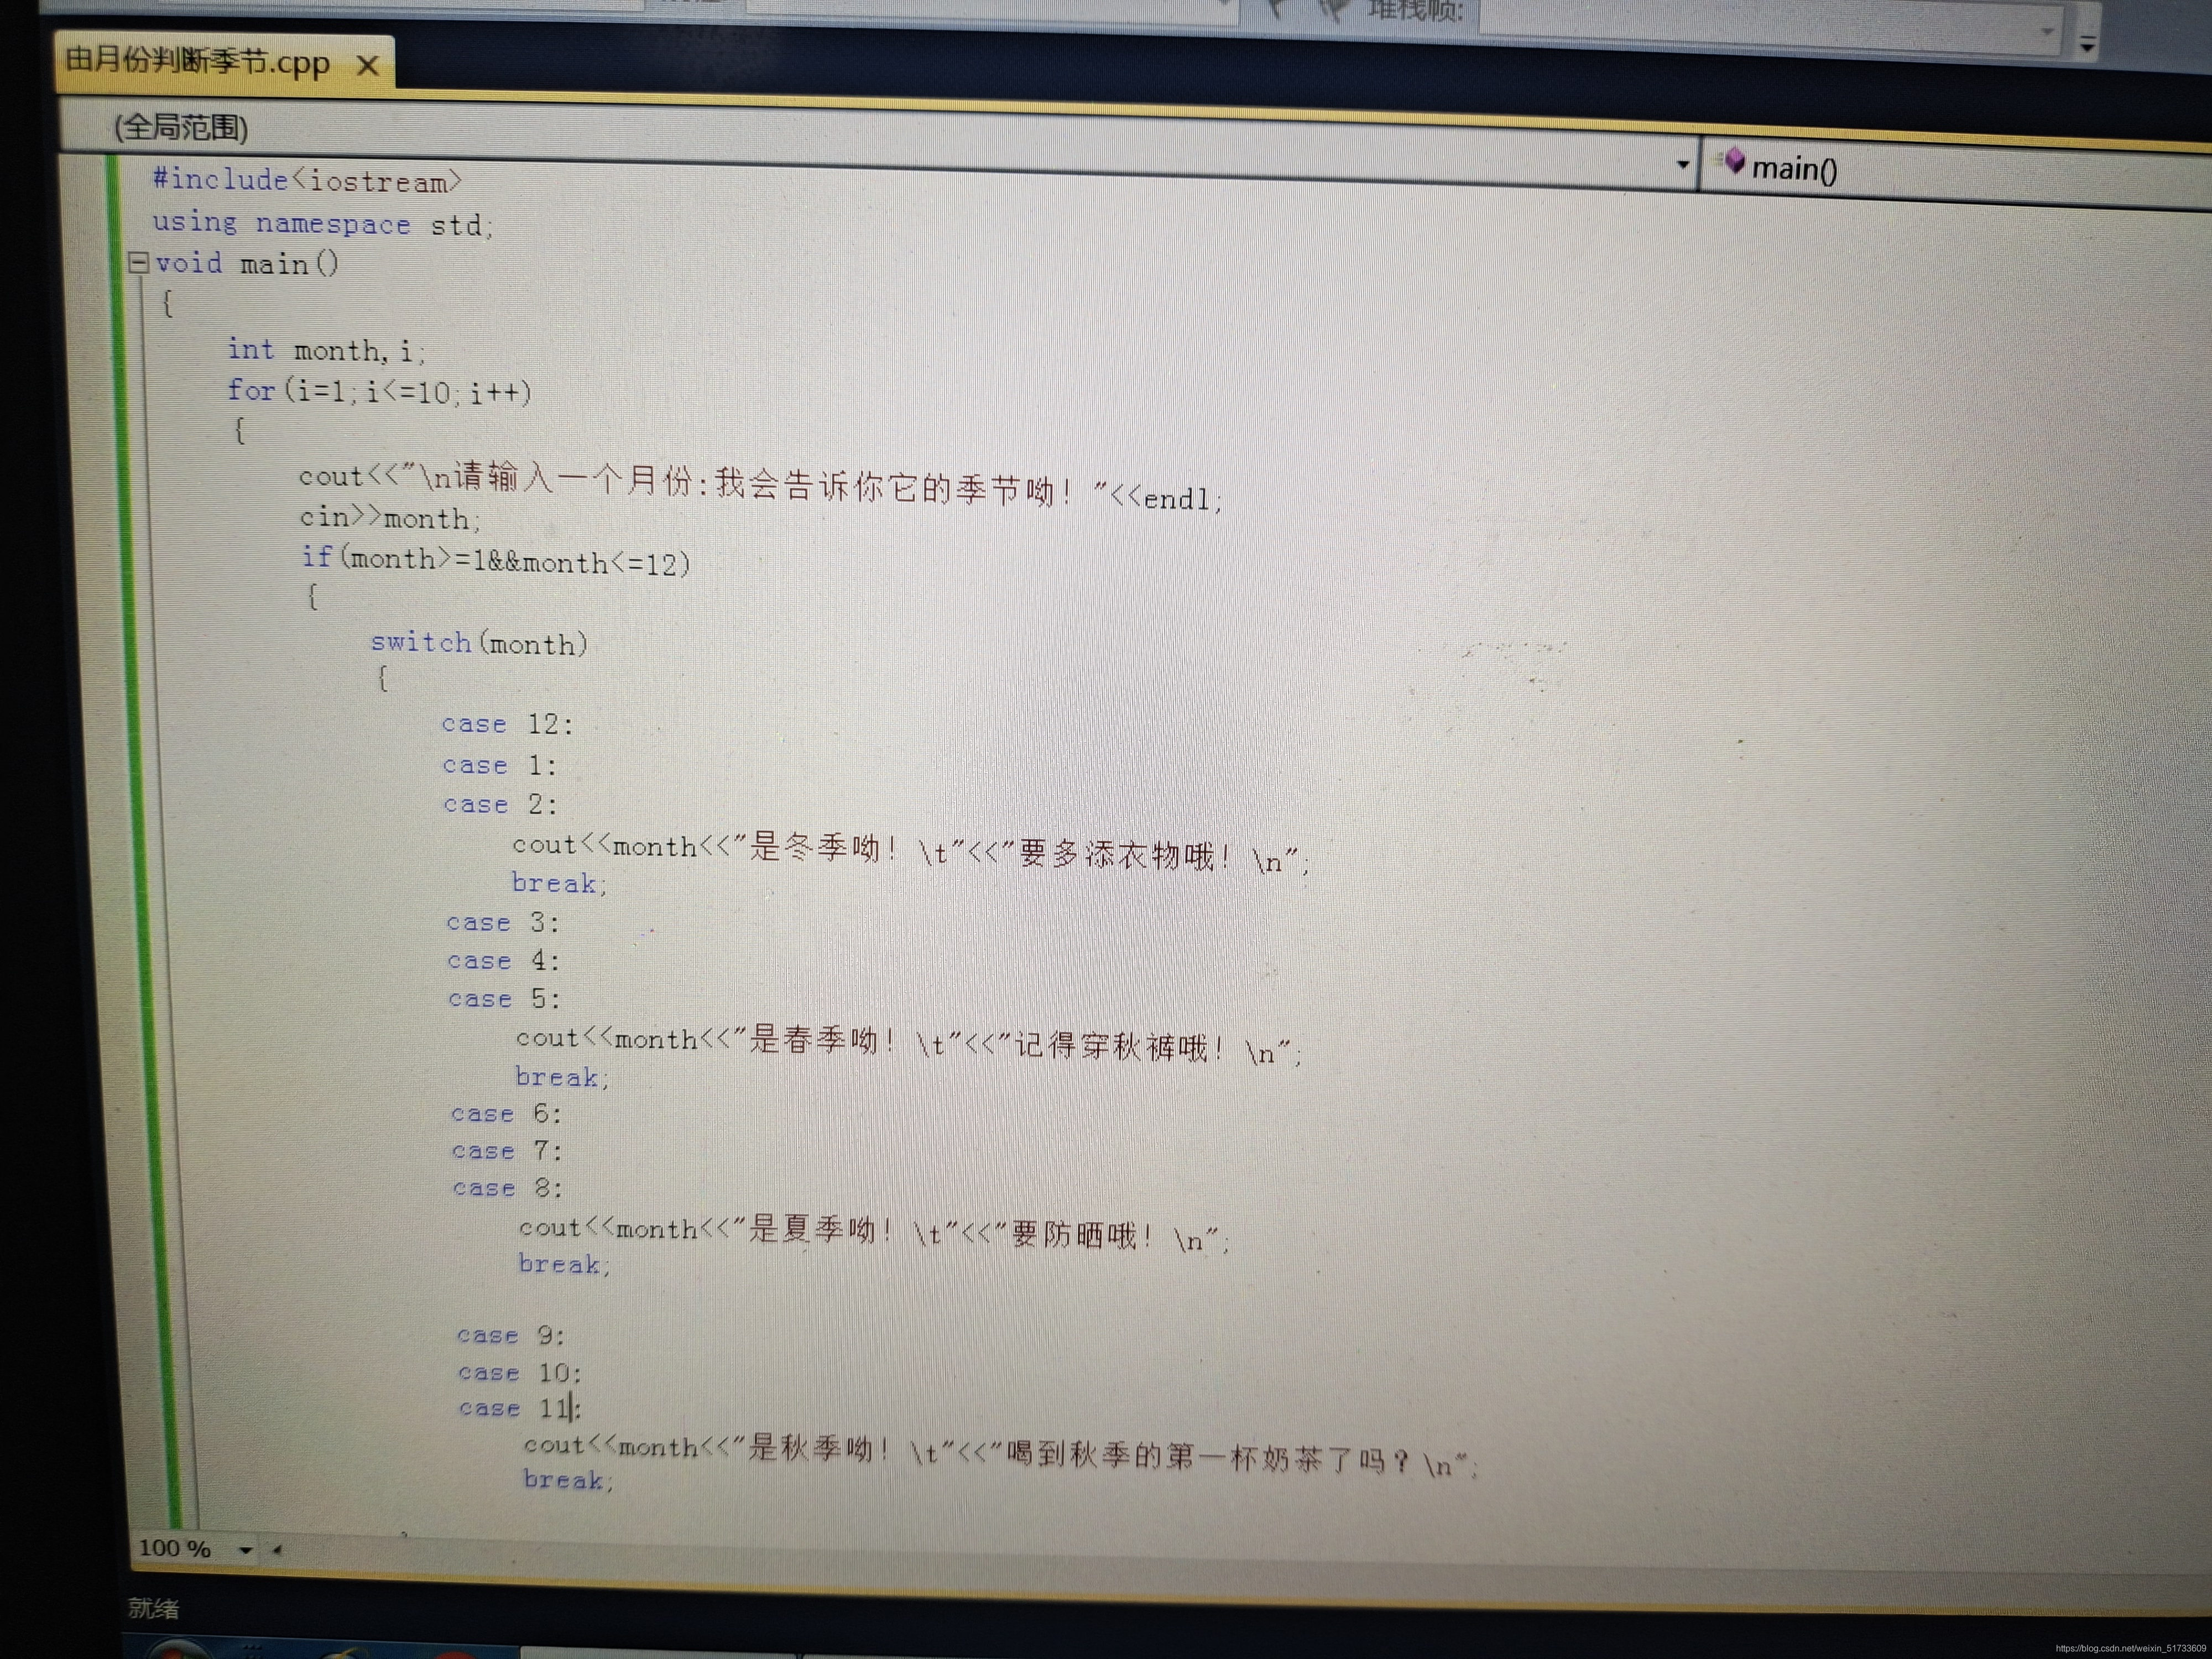Click the cout line containing 是秋季呦

click(1002, 1455)
